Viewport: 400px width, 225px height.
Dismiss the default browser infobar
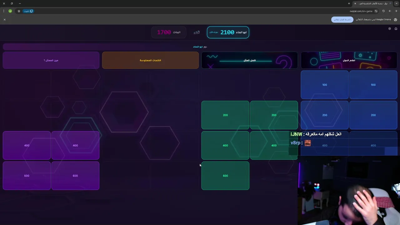pos(4,19)
